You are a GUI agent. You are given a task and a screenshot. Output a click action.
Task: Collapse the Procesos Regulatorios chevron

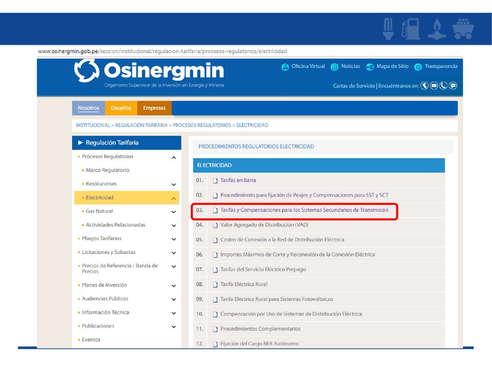pos(174,157)
